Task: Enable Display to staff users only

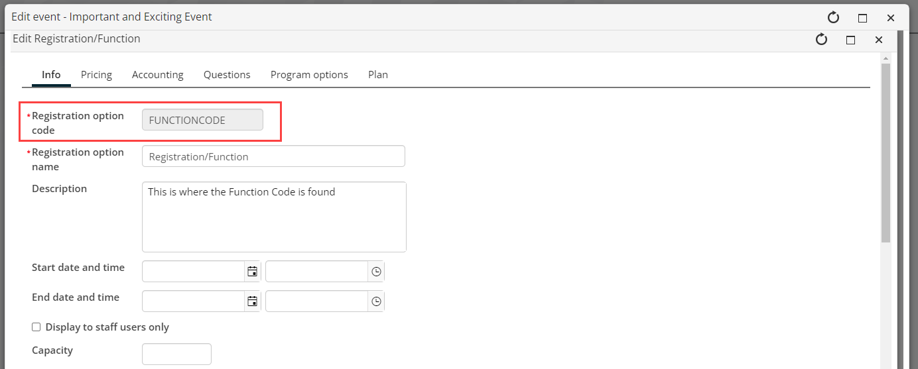Action: click(x=36, y=327)
